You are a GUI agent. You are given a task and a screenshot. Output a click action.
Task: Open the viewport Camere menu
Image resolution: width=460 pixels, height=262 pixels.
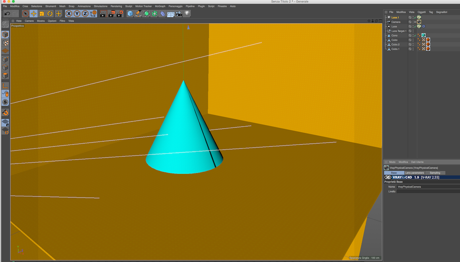tap(29, 21)
